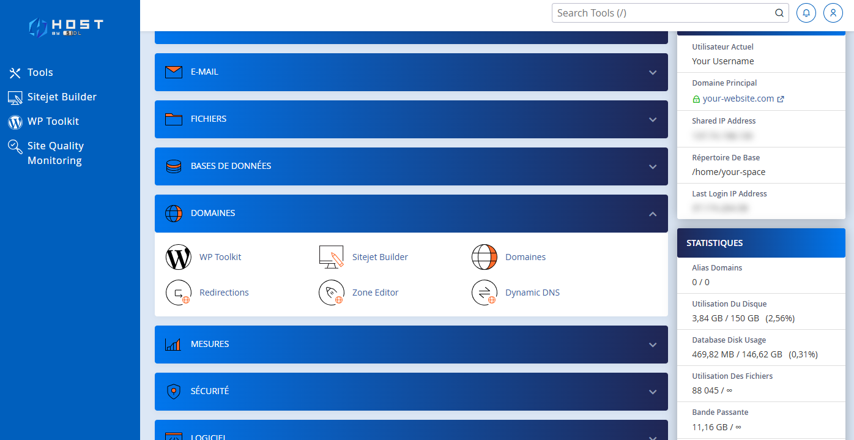Click the Host by SIDL logo
The width and height of the screenshot is (854, 440).
(66, 27)
